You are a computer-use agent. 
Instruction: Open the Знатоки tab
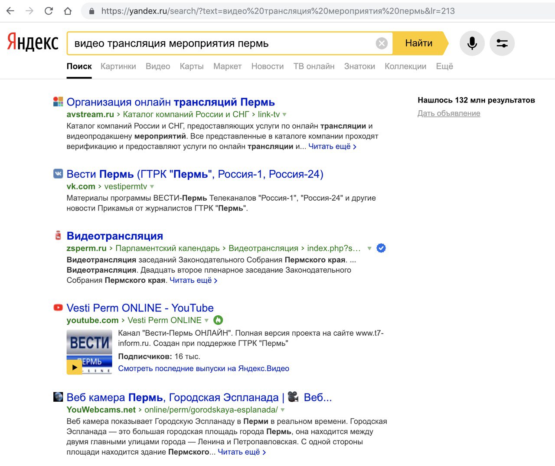(x=359, y=66)
